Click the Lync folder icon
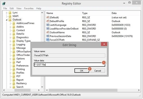The height and width of the screenshot is (99, 143). 10,13
